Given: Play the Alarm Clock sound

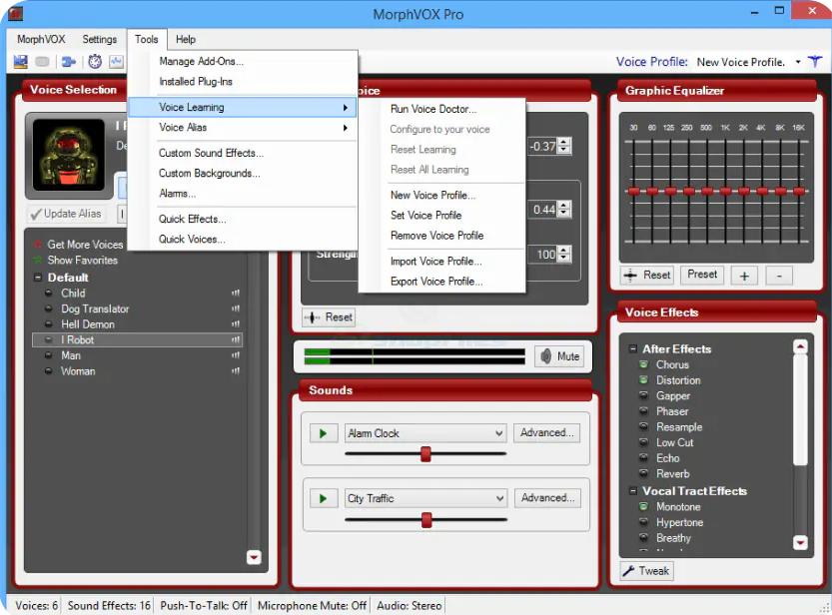Looking at the screenshot, I should (x=324, y=433).
